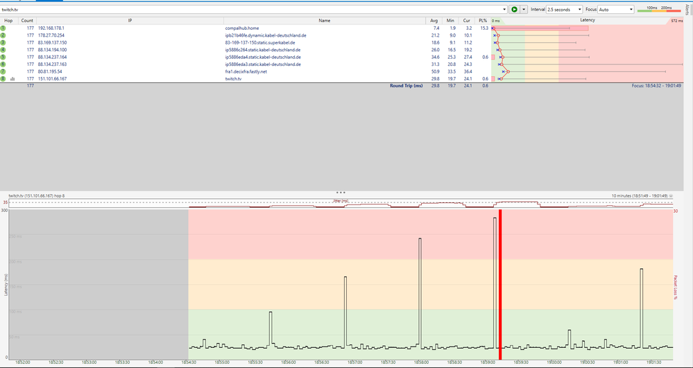Click the hop 3 green circle icon
The height and width of the screenshot is (368, 693).
(3, 42)
